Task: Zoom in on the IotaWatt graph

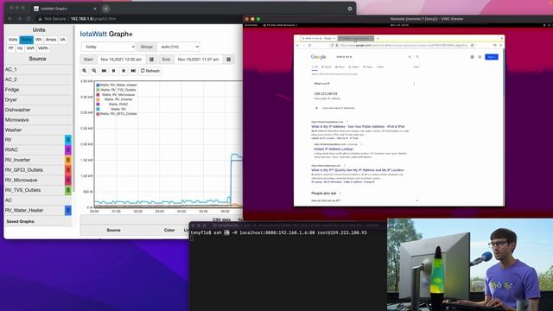Action: tap(85, 71)
